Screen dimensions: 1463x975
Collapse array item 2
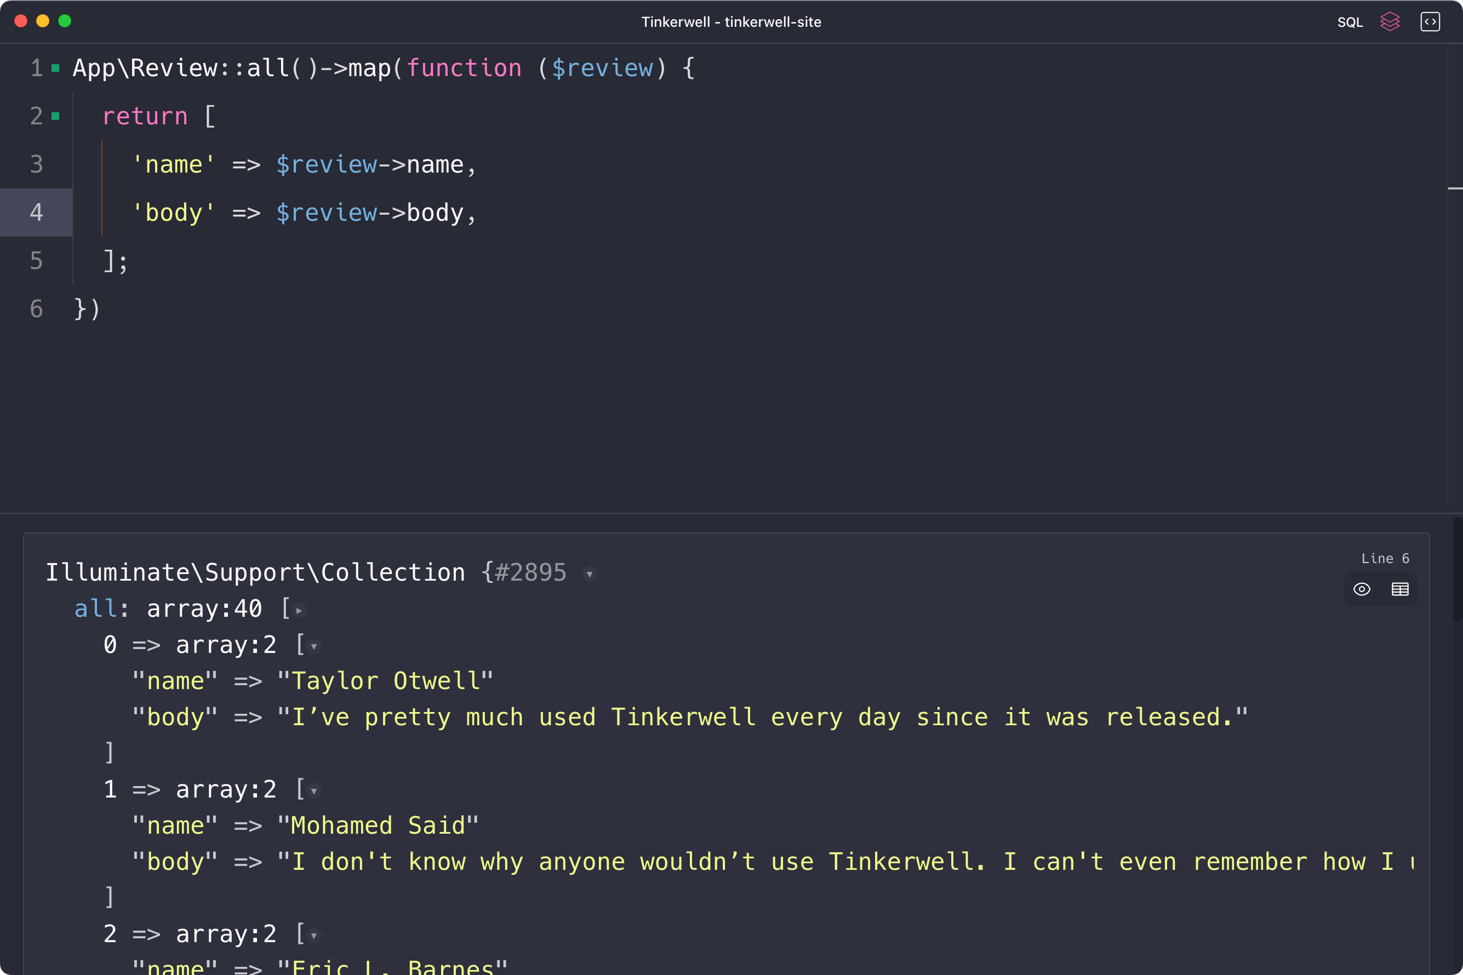[x=313, y=935]
